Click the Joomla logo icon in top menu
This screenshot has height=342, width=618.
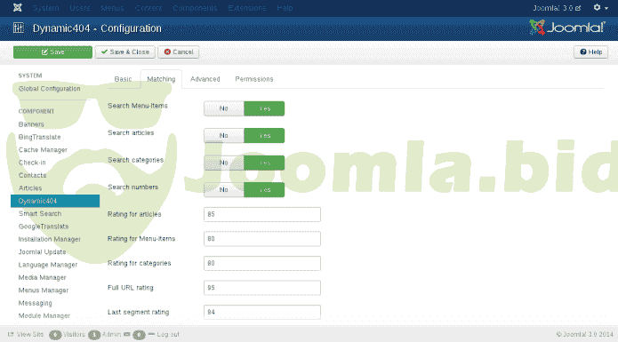coord(18,7)
